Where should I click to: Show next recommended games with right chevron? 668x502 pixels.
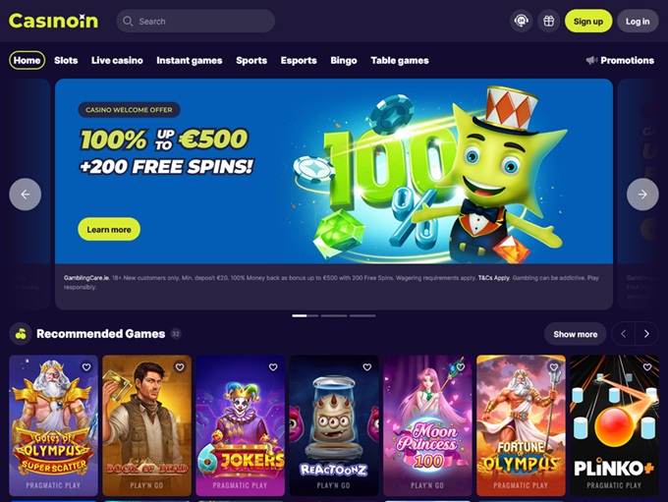point(646,334)
